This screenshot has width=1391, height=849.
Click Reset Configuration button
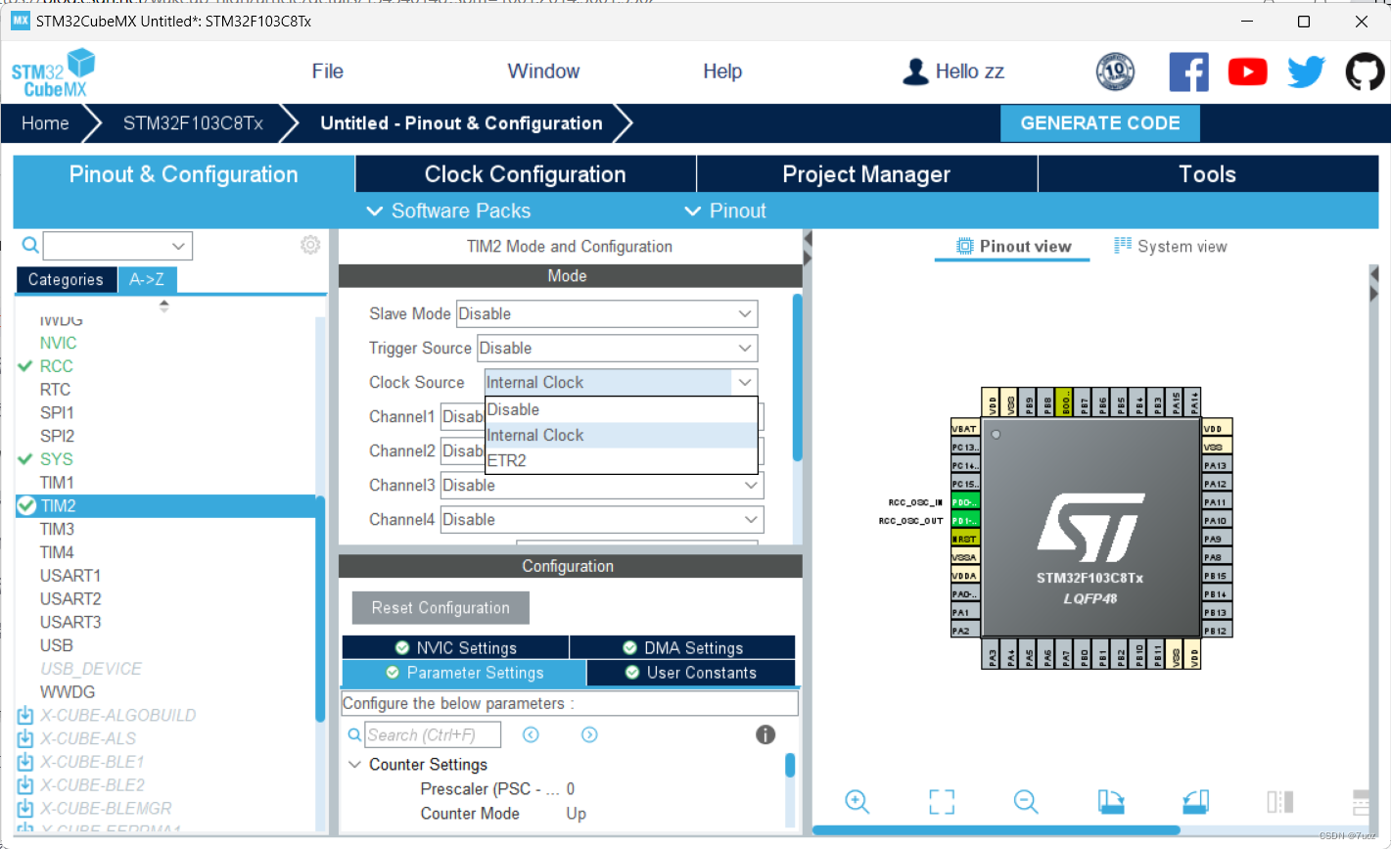(x=440, y=608)
